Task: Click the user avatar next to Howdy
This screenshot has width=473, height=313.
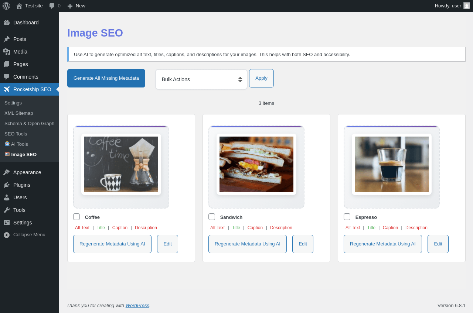Action: pos(467,6)
